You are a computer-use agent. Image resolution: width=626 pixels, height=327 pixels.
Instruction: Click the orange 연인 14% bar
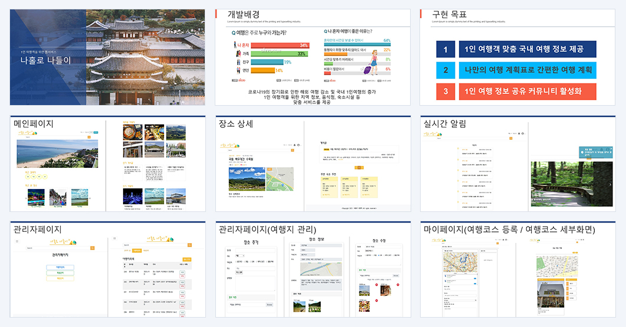[262, 70]
